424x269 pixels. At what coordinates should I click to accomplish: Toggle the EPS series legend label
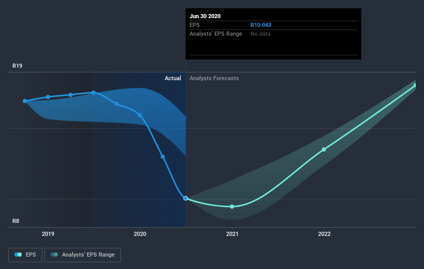click(x=32, y=255)
